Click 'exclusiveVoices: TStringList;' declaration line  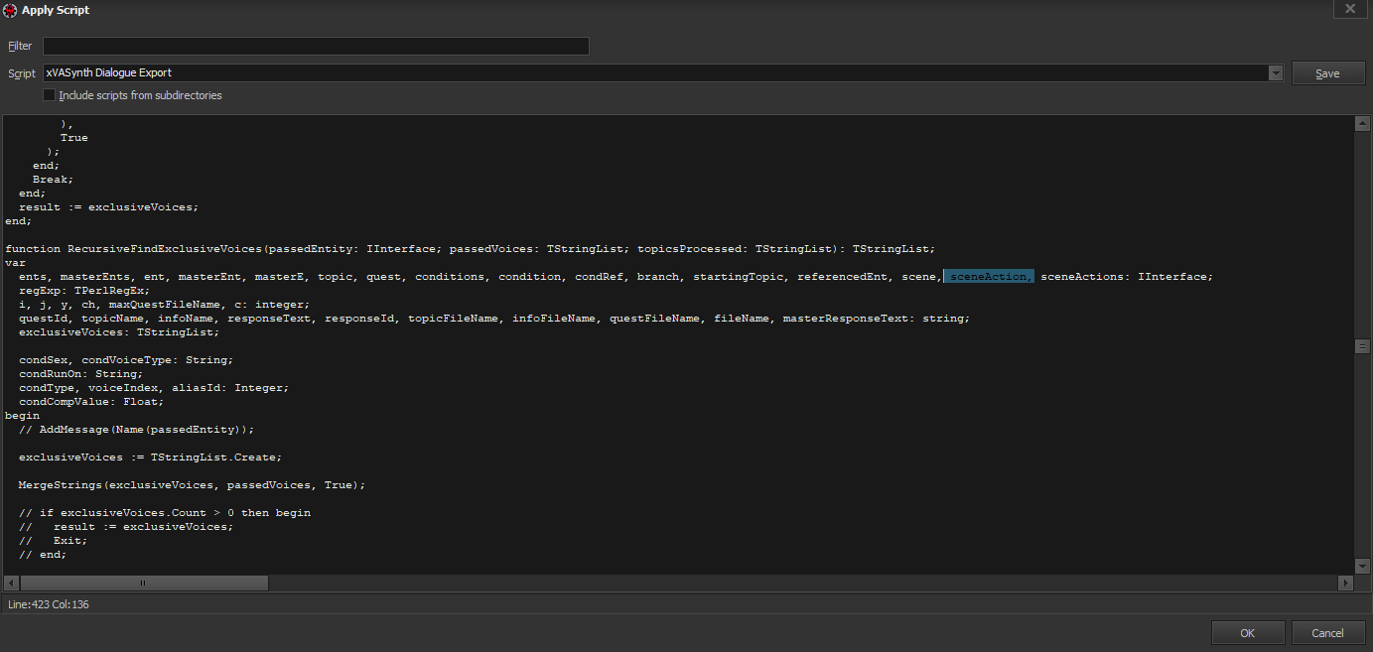pos(119,332)
